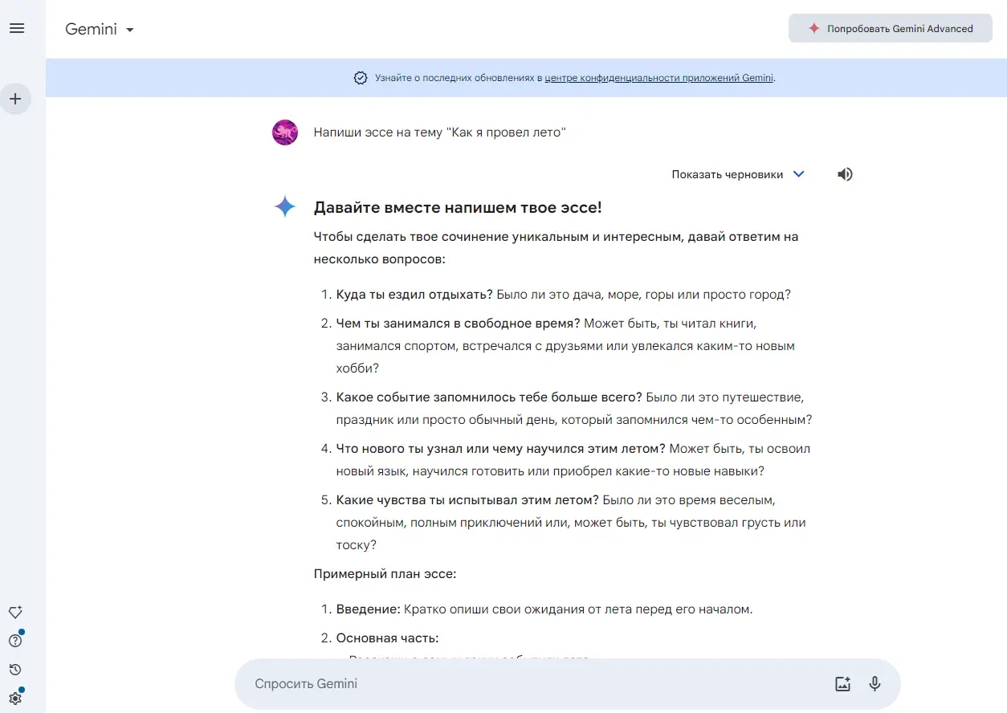Viewport: 1007px width, 713px height.
Task: Open Help via the question mark icon
Action: (x=15, y=640)
